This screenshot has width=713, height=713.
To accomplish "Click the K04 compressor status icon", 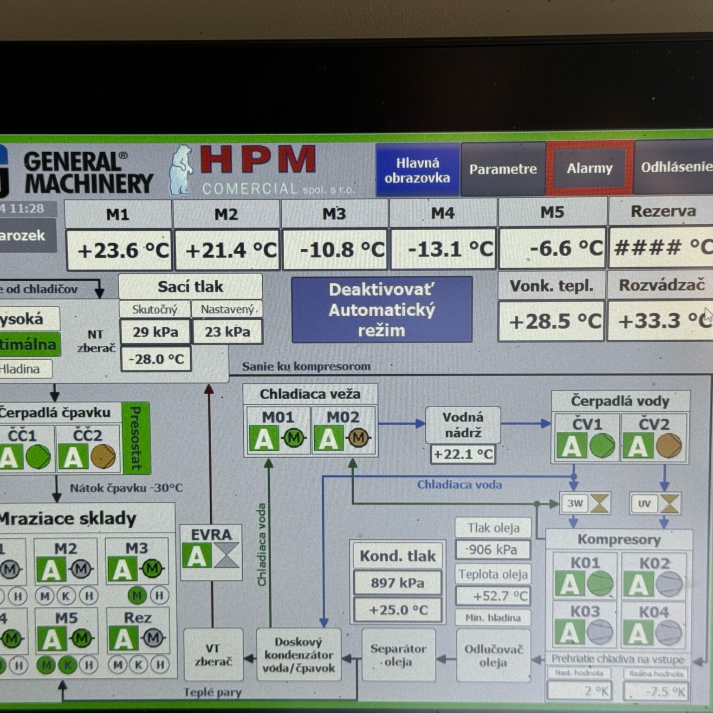I will pos(668,632).
